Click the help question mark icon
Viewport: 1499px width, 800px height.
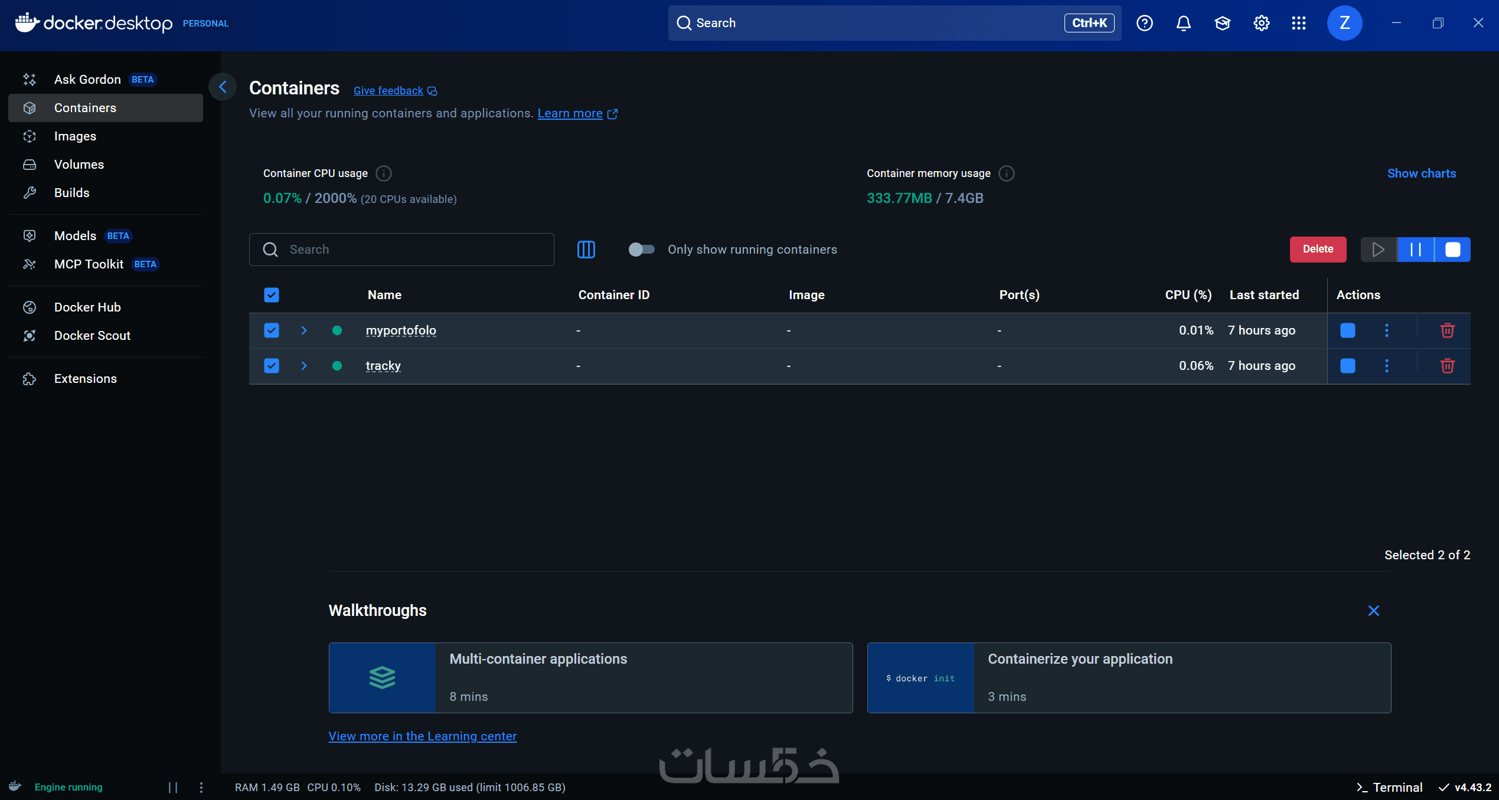click(1144, 23)
